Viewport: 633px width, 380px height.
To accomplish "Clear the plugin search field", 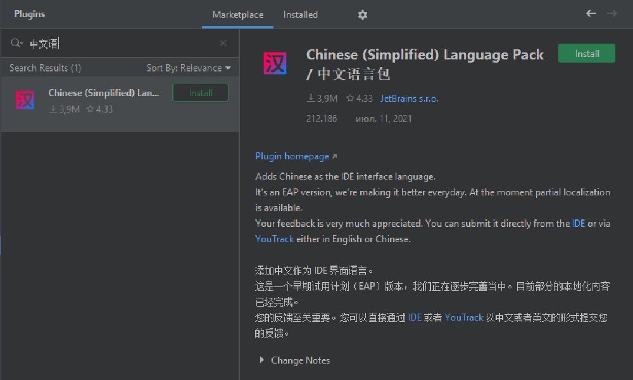I will click(x=223, y=43).
